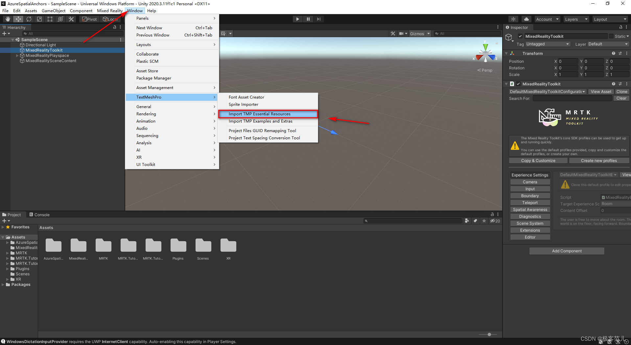Toggle Pivot handle position

(x=89, y=19)
